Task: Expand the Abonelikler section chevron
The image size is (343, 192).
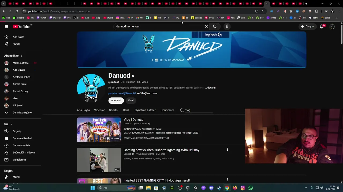Action: click(22, 56)
